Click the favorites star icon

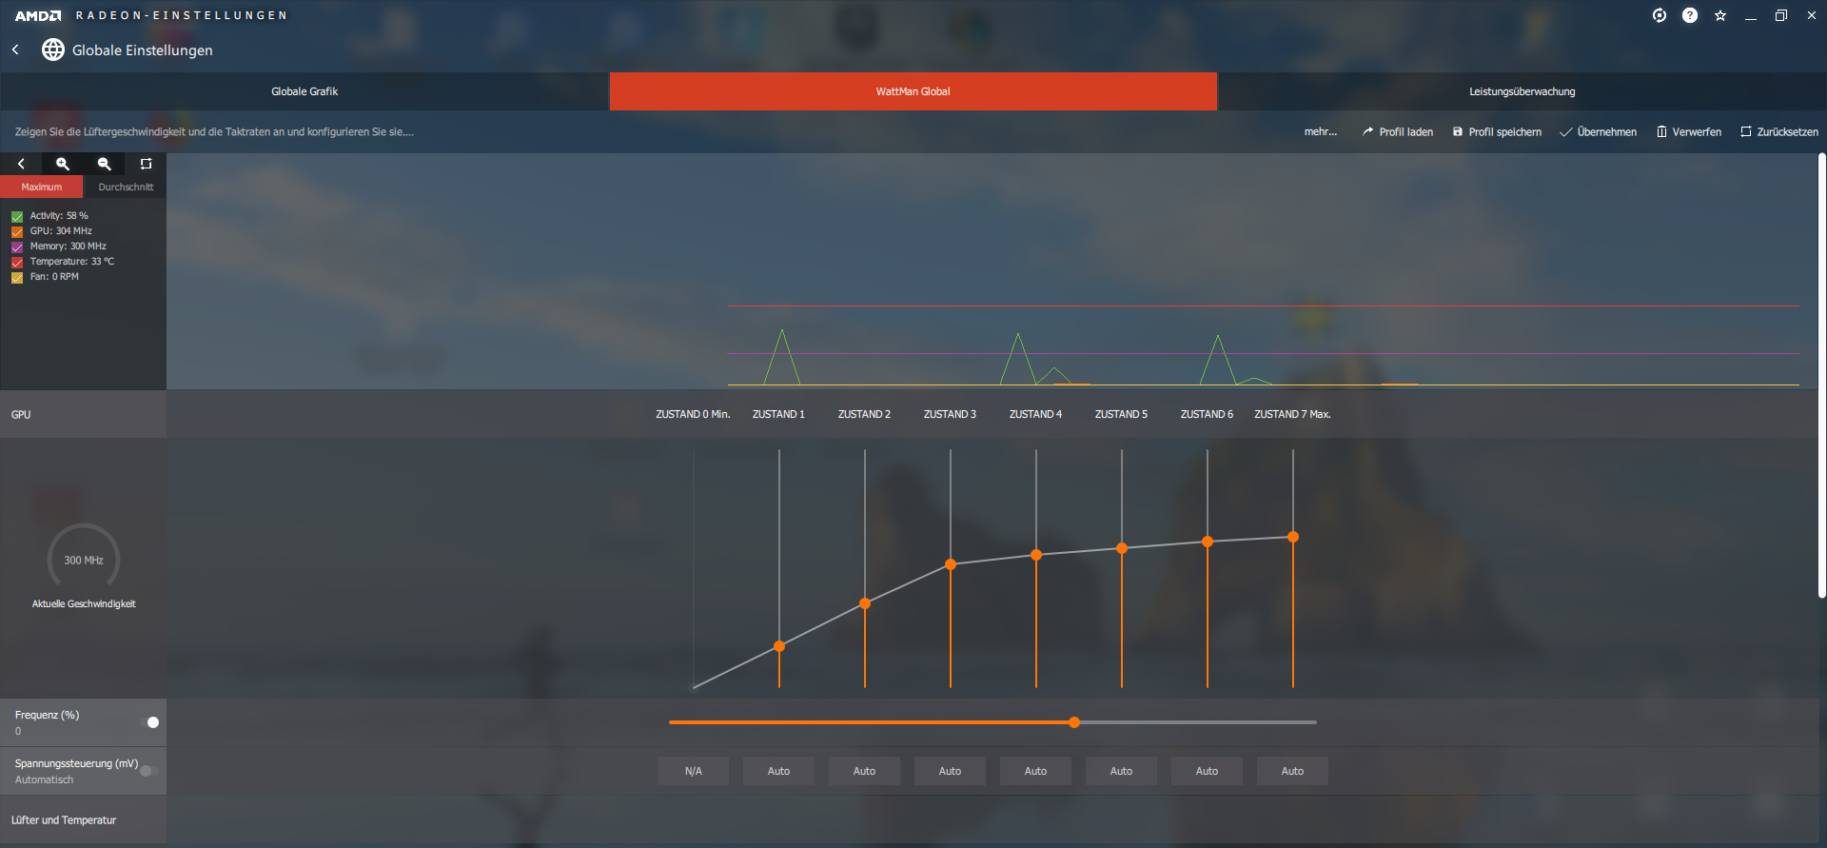point(1720,15)
